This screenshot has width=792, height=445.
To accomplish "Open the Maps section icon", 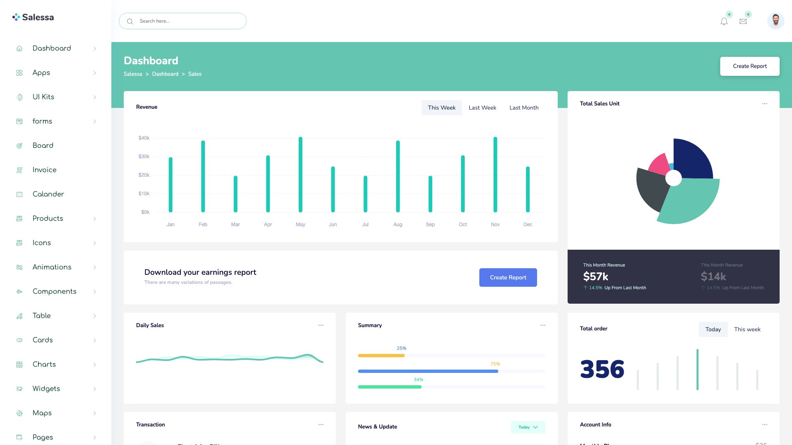I will coord(19,413).
